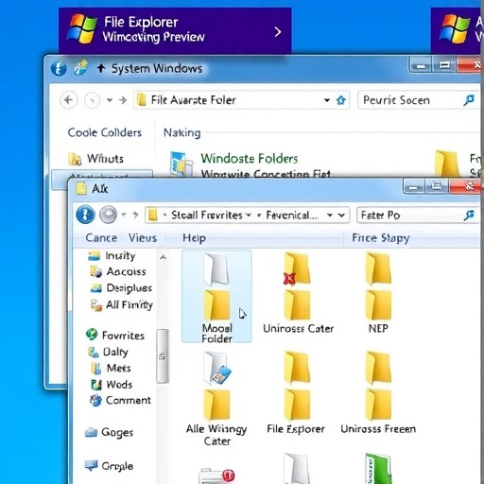484x484 pixels.
Task: Select All Fimrity in the sidebar
Action: click(121, 304)
